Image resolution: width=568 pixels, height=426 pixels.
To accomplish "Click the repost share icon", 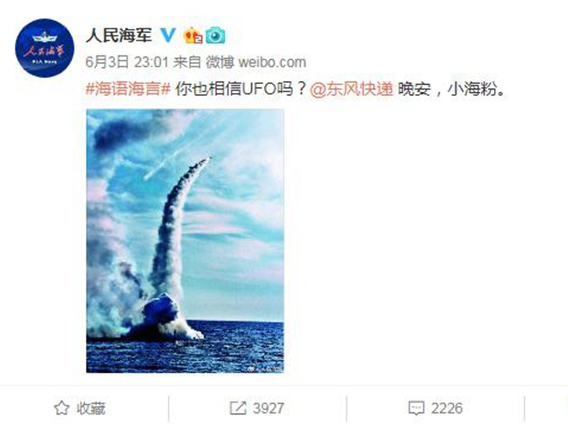I will click(x=238, y=408).
